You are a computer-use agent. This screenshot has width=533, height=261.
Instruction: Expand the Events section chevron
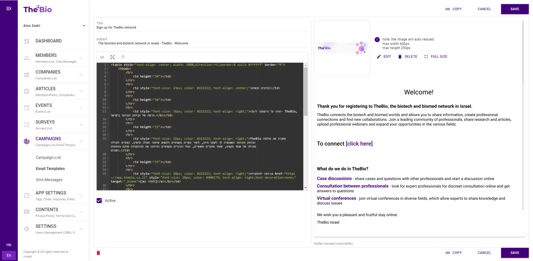(x=81, y=108)
